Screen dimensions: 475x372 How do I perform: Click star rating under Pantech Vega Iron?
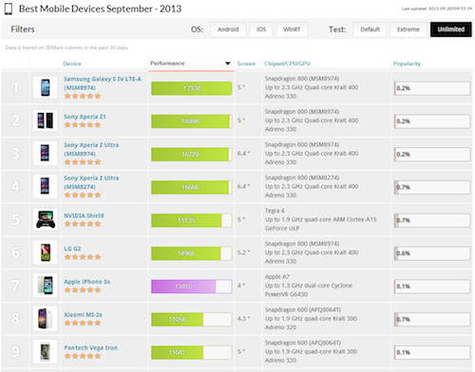point(83,356)
